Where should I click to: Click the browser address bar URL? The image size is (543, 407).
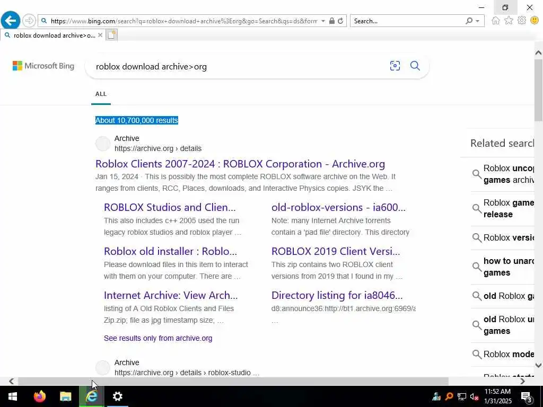tap(183, 21)
